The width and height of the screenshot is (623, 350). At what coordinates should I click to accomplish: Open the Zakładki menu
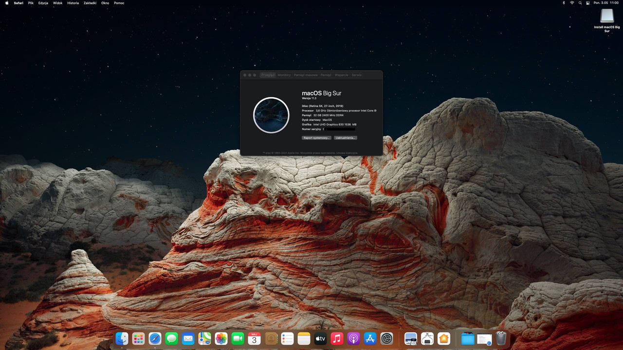90,3
